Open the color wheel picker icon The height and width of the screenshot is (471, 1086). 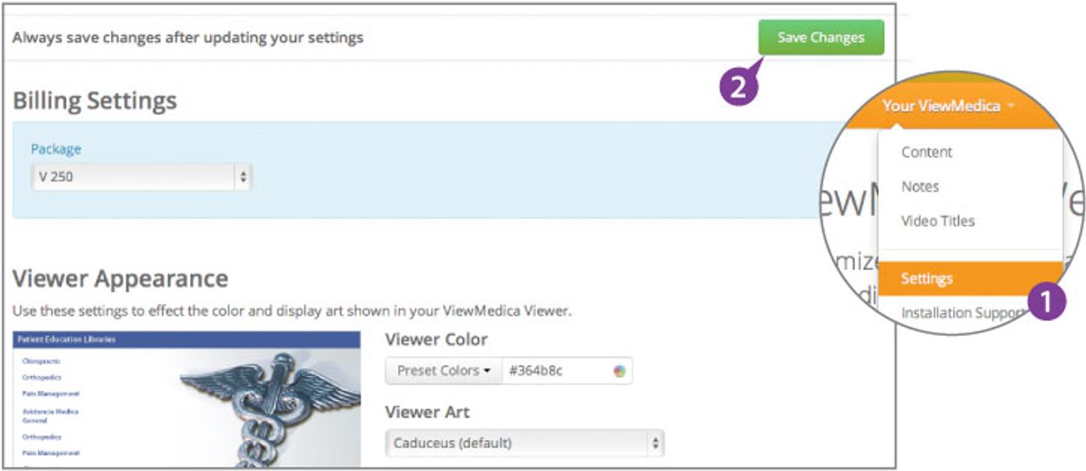click(620, 371)
